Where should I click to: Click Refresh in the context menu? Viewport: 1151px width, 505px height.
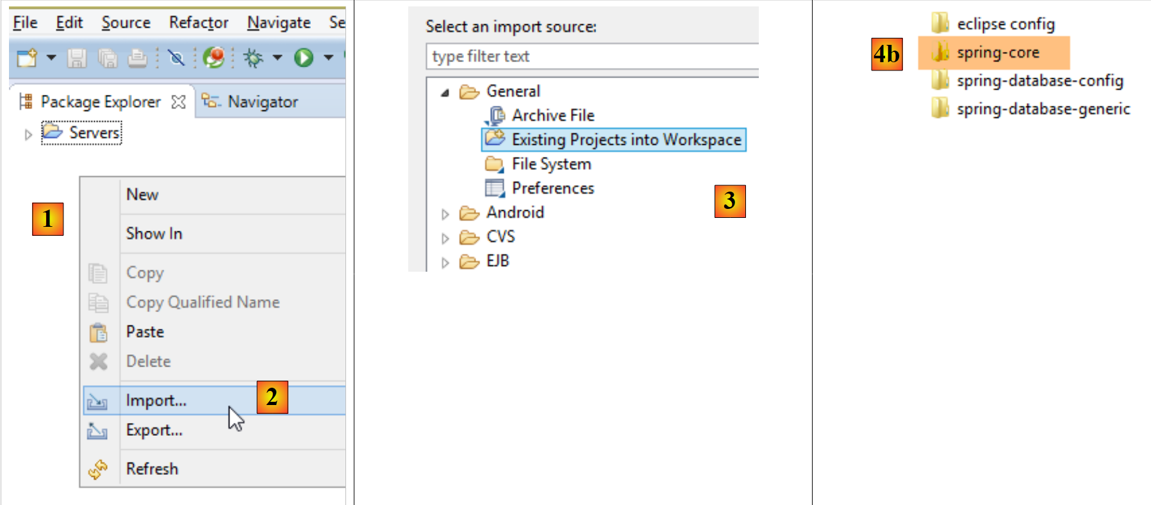click(152, 469)
